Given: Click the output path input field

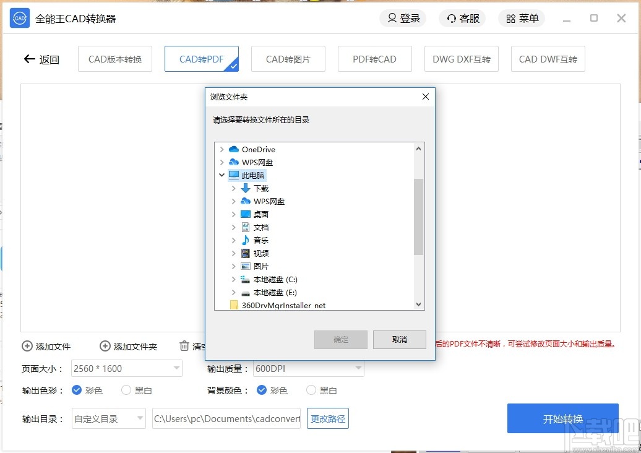Looking at the screenshot, I should [226, 418].
